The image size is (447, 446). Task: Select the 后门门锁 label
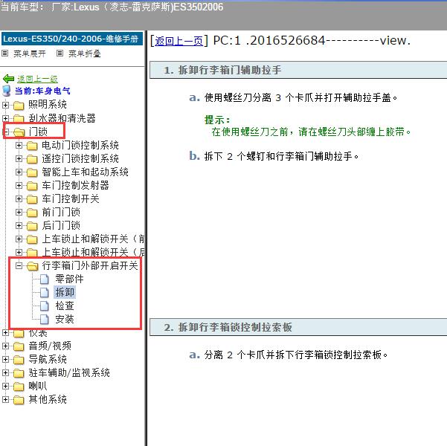61,226
